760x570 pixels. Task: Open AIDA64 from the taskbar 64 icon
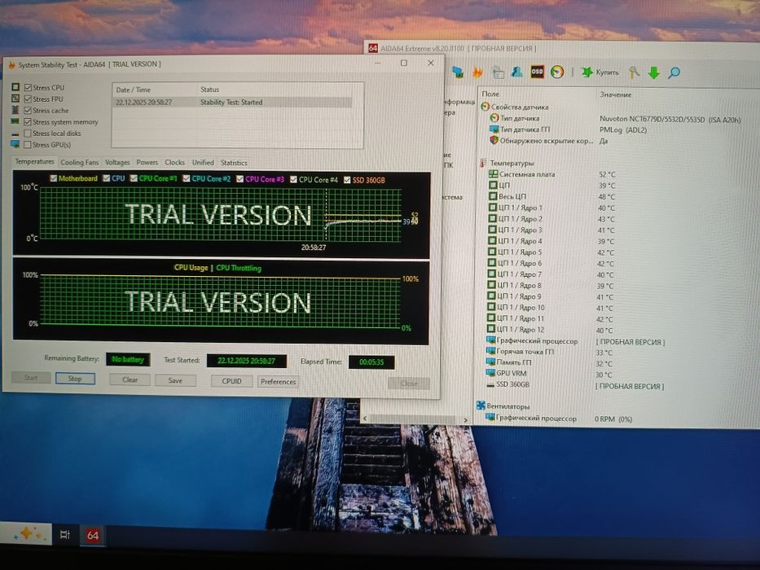click(93, 535)
